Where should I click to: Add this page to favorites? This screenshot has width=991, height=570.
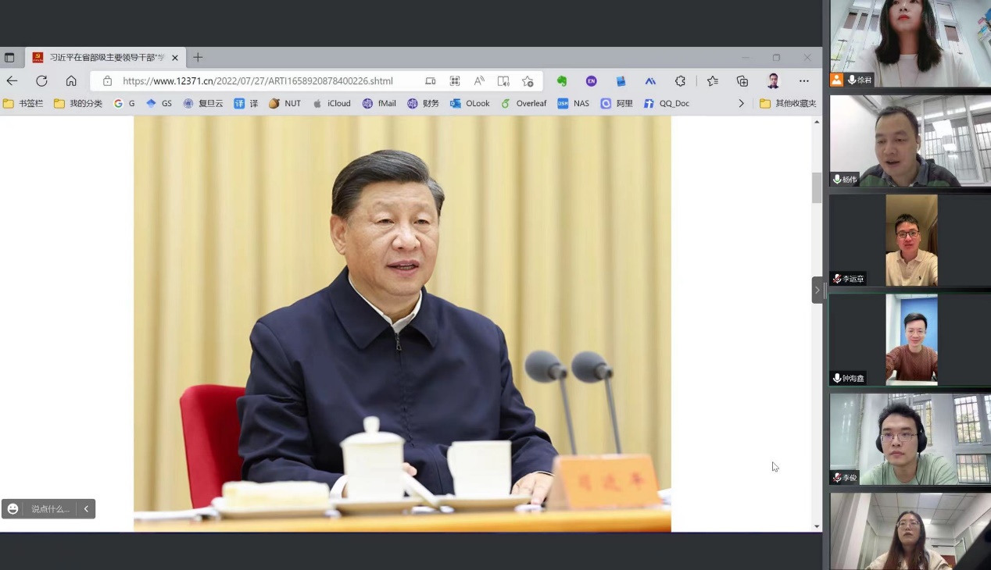pos(528,81)
